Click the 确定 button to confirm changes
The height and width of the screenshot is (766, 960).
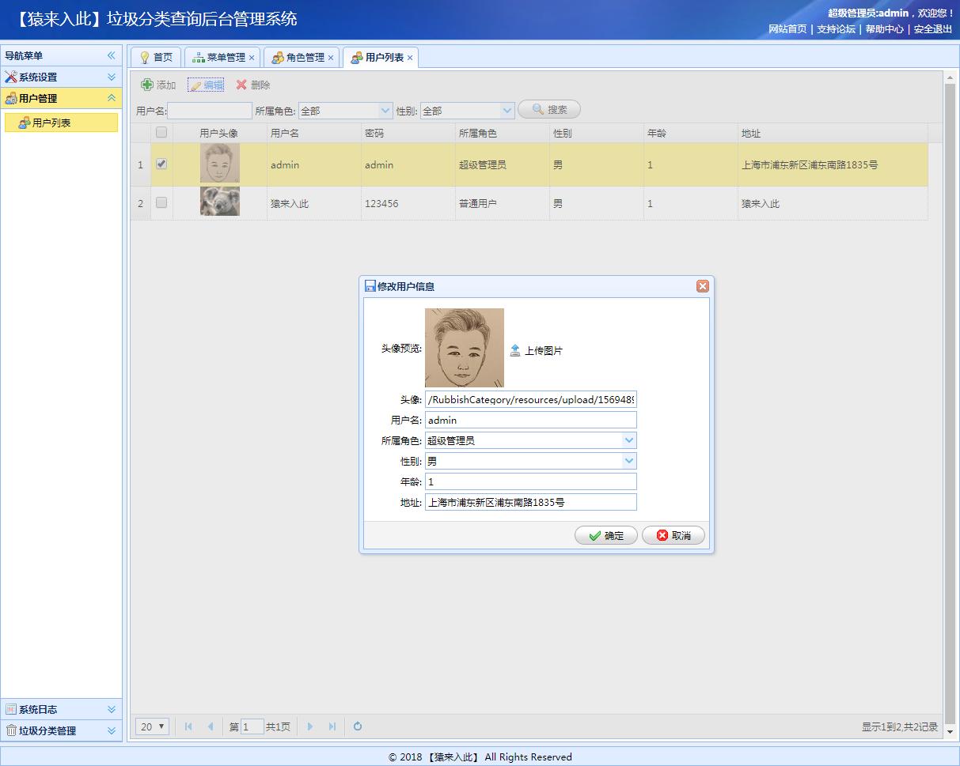[x=605, y=535]
